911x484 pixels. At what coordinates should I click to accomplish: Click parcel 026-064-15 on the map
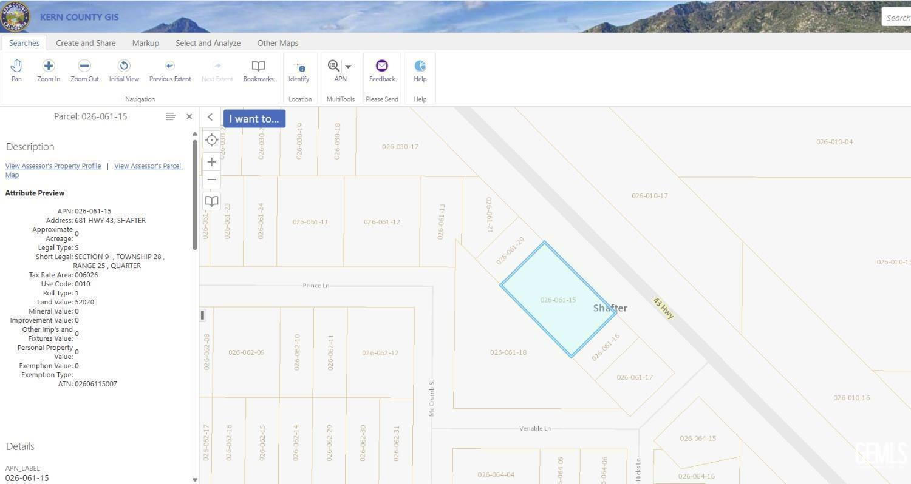[x=698, y=438]
